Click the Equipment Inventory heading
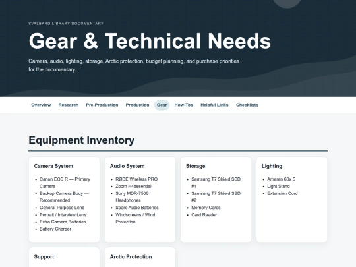The height and width of the screenshot is (267, 356). coord(81,140)
